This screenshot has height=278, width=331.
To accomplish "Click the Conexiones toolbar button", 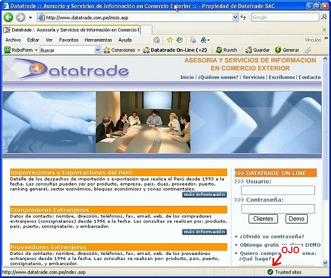I will click(x=119, y=50).
